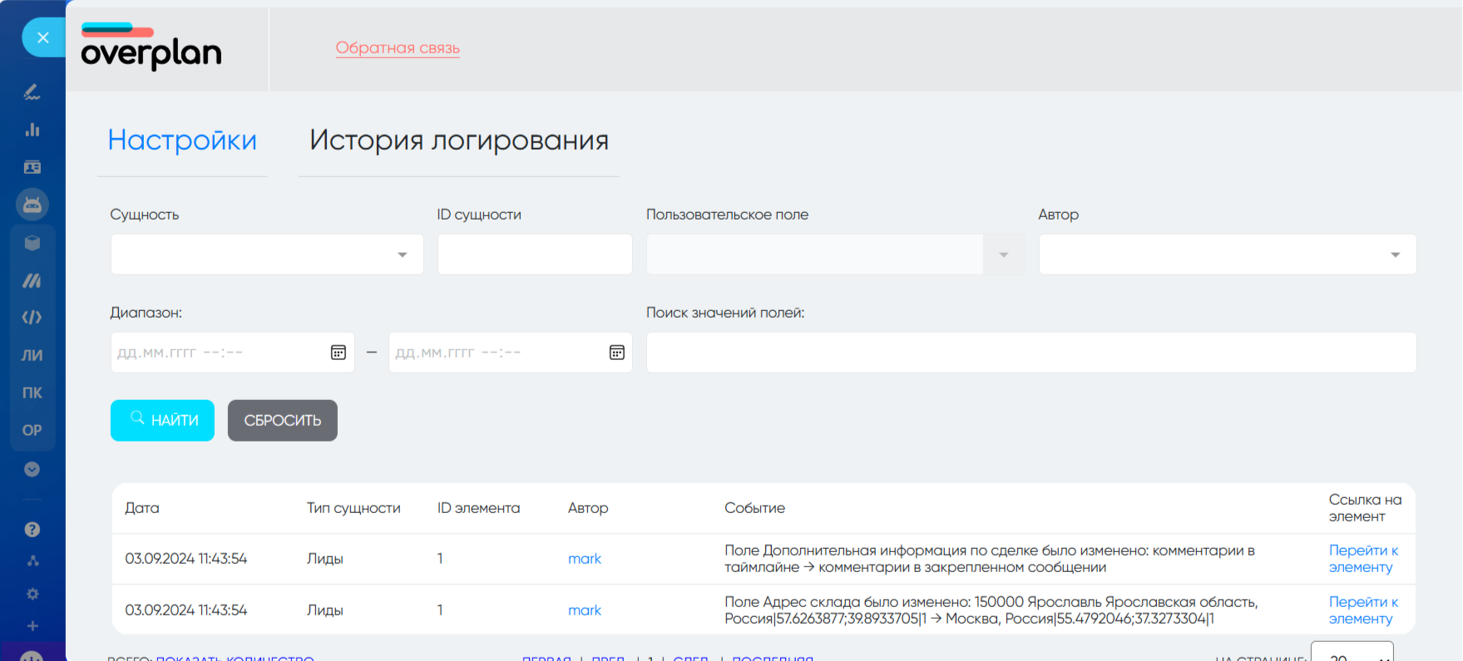Open the bar chart analytics icon
The image size is (1463, 661).
tap(32, 130)
